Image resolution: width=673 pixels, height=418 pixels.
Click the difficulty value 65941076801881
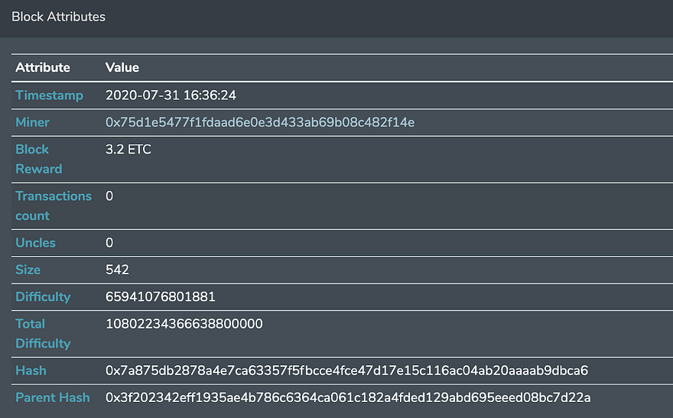(x=160, y=296)
